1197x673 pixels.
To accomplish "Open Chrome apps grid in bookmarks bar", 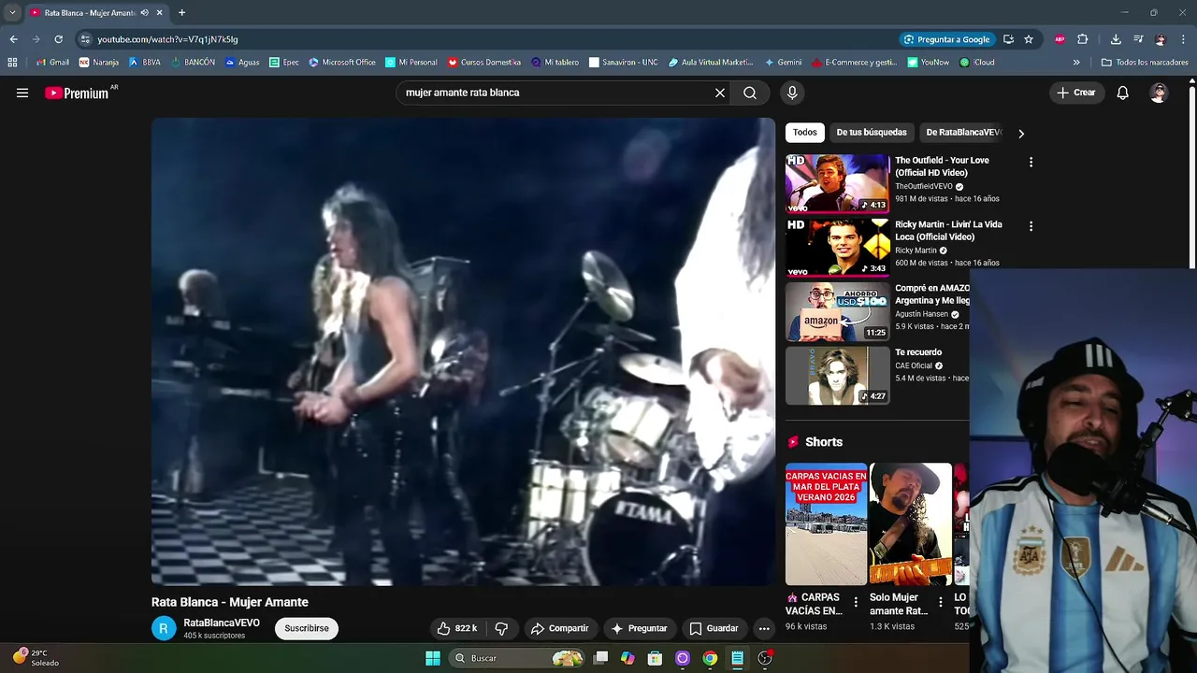I will (x=12, y=63).
